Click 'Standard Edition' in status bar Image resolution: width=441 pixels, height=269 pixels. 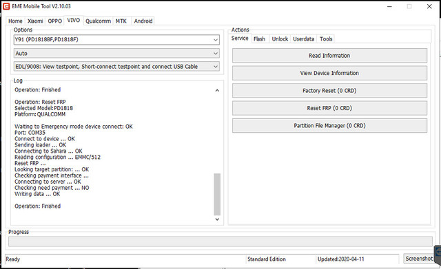tap(267, 259)
